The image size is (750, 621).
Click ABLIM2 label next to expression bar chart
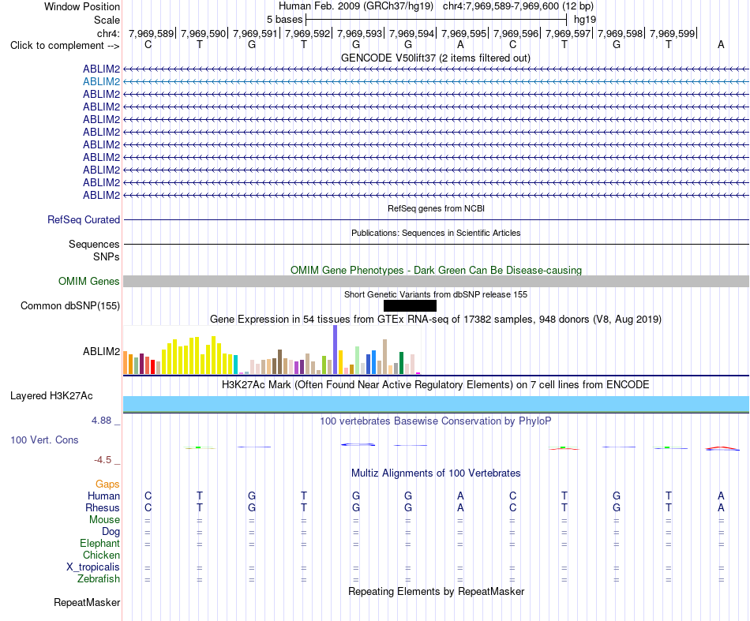tap(101, 351)
